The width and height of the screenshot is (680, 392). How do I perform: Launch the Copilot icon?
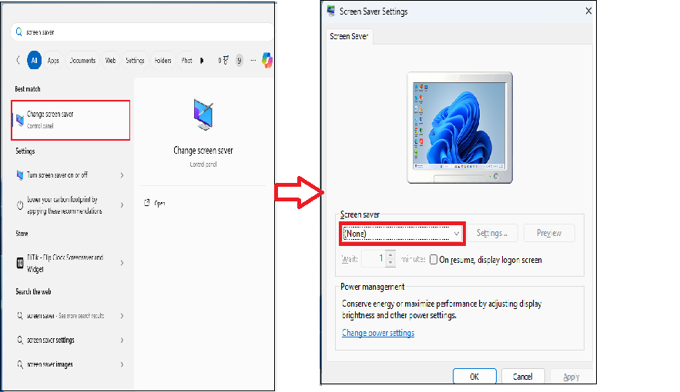click(x=267, y=60)
